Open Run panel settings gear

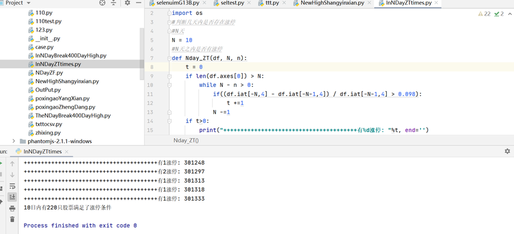[507, 151]
